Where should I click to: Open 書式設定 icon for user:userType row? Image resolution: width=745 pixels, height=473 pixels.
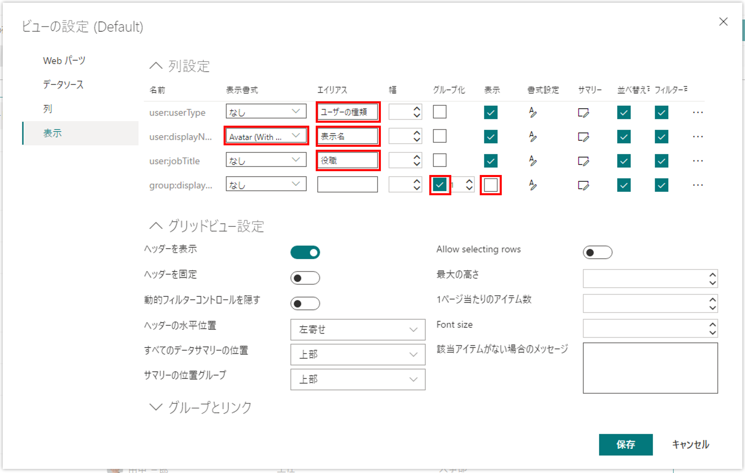532,112
